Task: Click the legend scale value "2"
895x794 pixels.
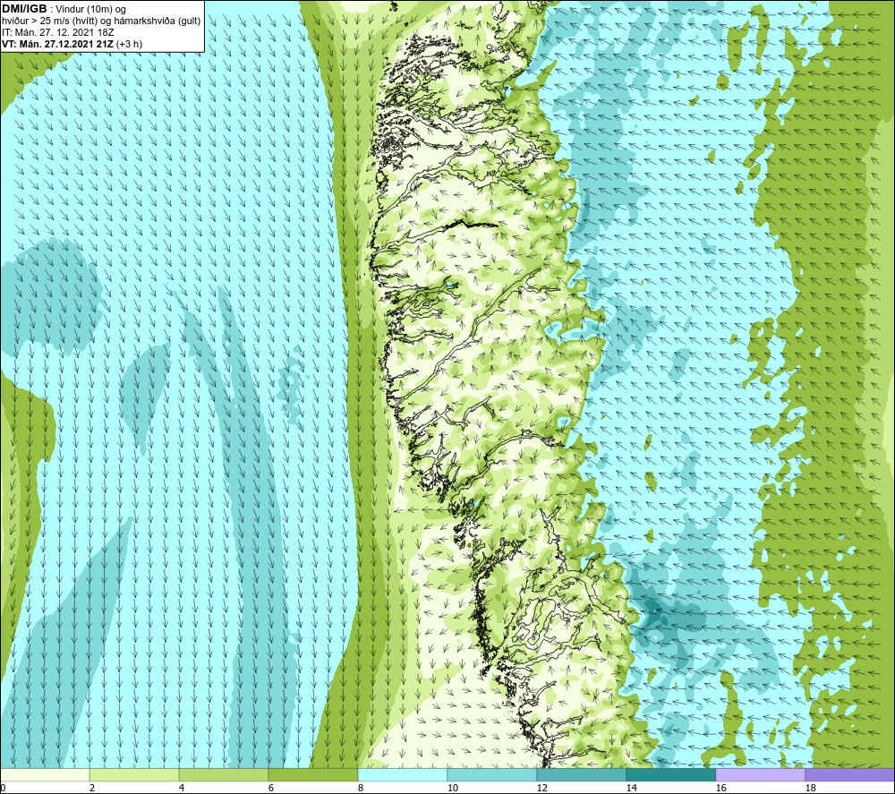Action: click(92, 789)
